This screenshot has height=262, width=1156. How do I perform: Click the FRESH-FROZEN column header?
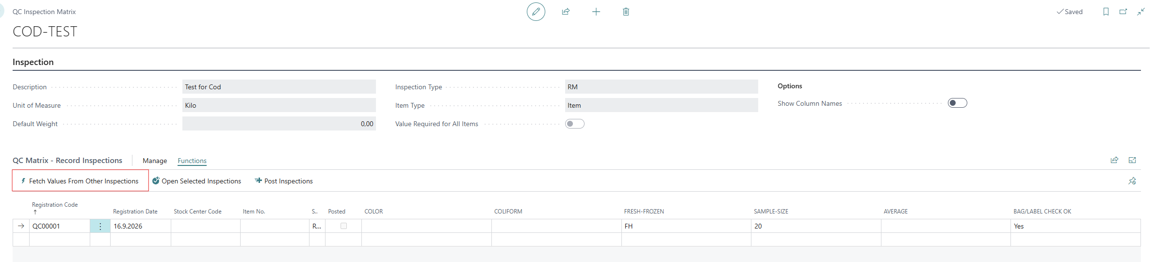pos(644,212)
